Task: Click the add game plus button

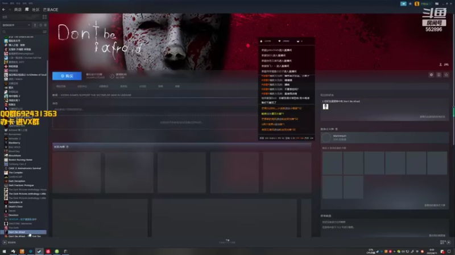Action: point(5,243)
